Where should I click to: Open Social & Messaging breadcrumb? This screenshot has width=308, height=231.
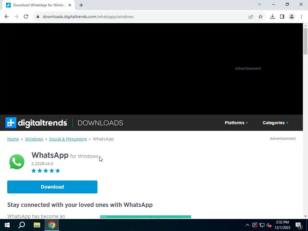[x=68, y=139]
